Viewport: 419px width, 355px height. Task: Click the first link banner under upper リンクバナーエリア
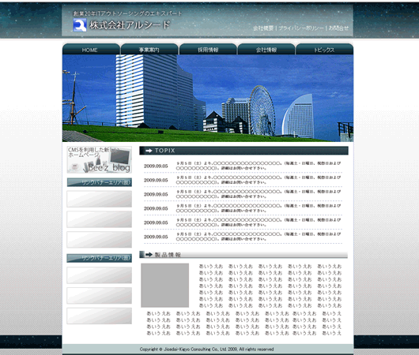tap(99, 199)
